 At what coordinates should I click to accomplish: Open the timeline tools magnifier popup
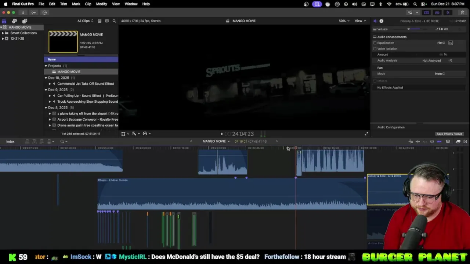click(x=64, y=142)
